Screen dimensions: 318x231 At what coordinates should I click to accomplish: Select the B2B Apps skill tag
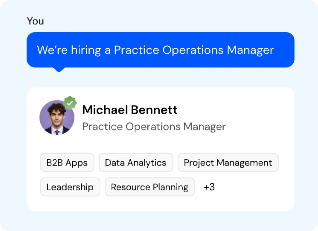(67, 162)
